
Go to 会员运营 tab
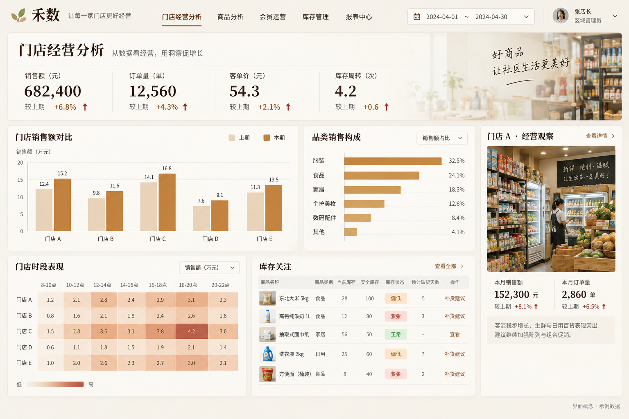coord(273,17)
